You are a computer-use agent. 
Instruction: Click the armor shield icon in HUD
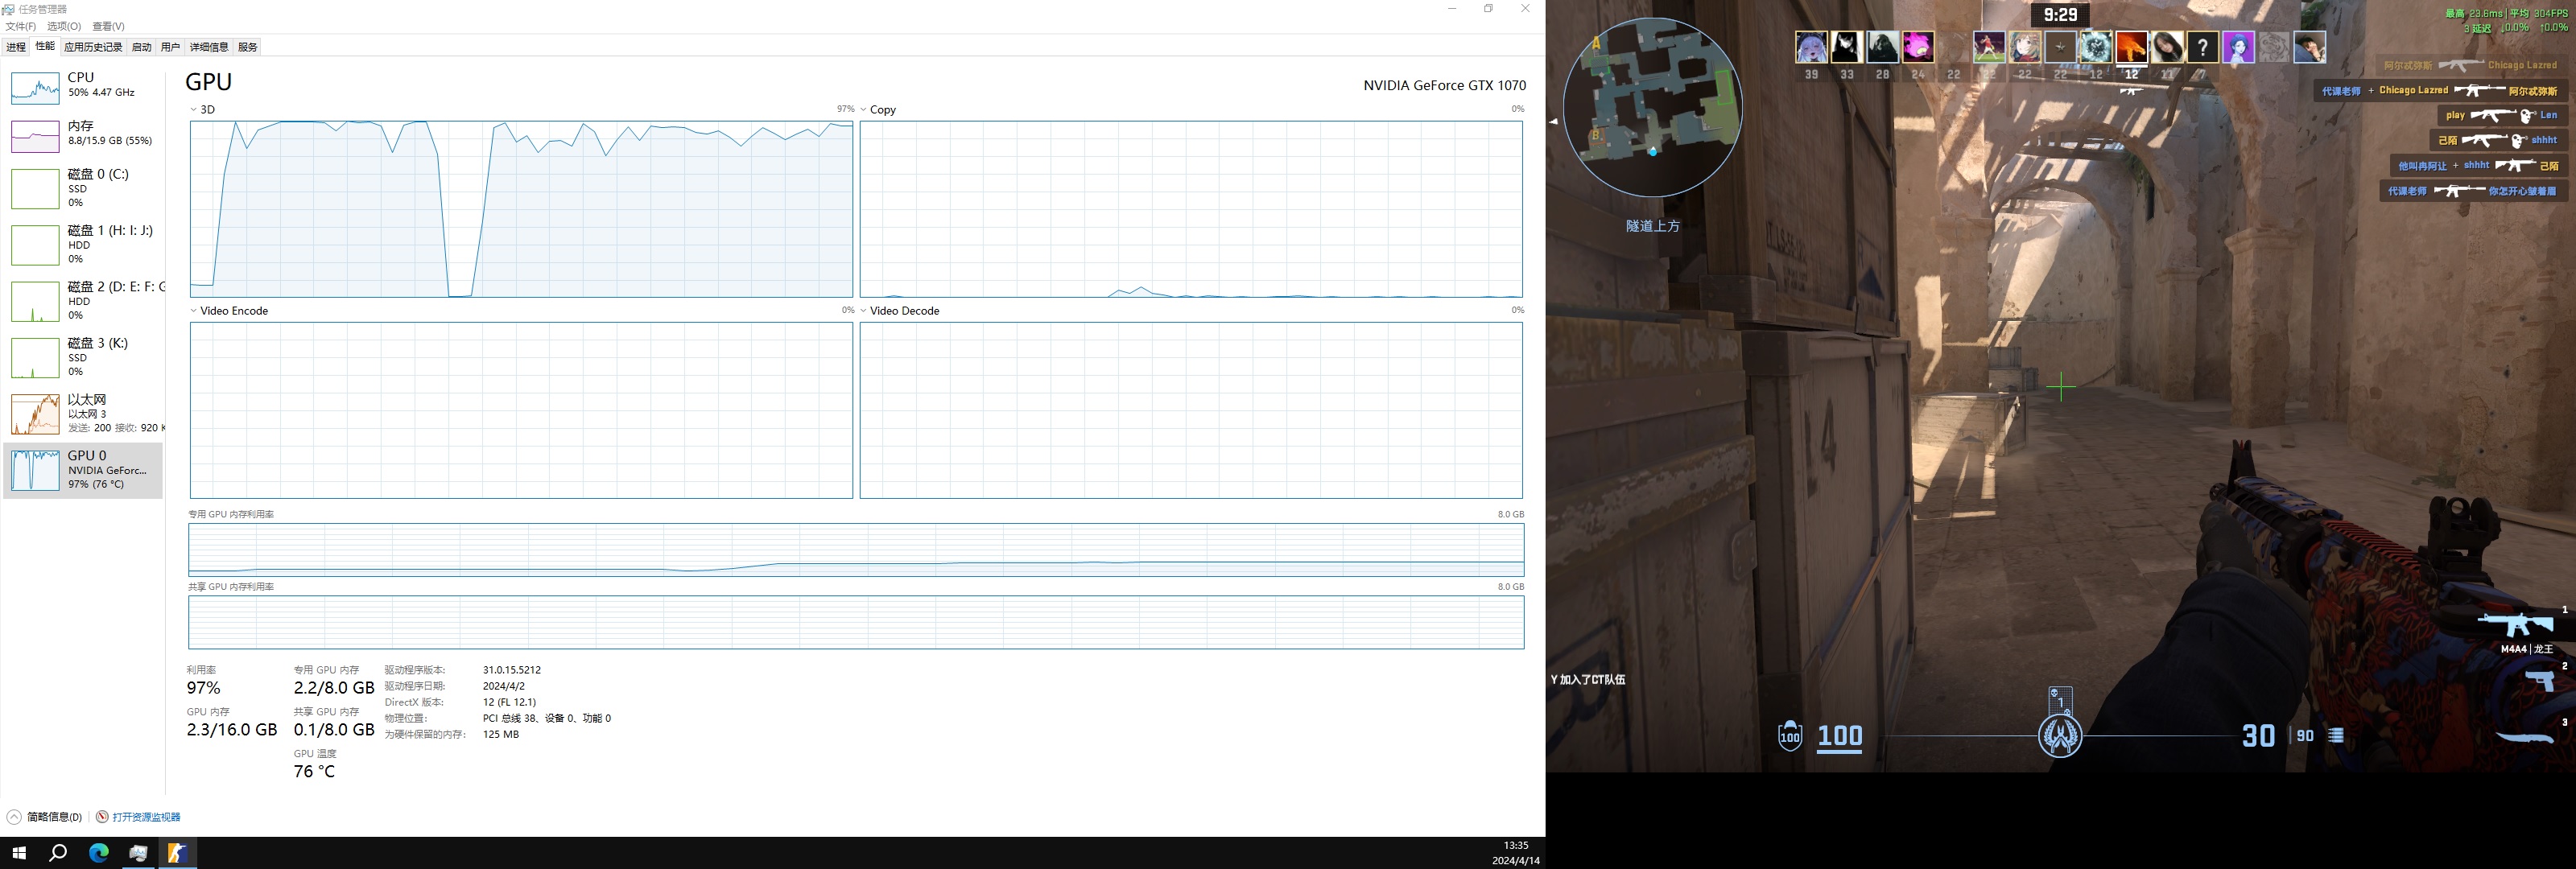(x=1790, y=736)
